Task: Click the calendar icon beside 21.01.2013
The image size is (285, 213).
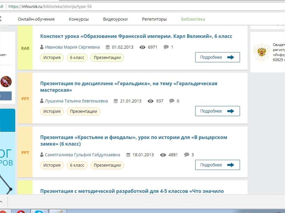Action: [x=116, y=101]
